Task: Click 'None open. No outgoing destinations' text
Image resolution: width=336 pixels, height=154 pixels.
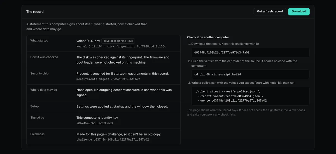Action: click(124, 92)
